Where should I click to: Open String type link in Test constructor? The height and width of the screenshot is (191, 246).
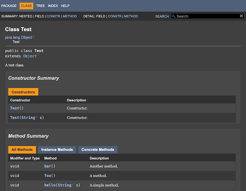click(28, 118)
